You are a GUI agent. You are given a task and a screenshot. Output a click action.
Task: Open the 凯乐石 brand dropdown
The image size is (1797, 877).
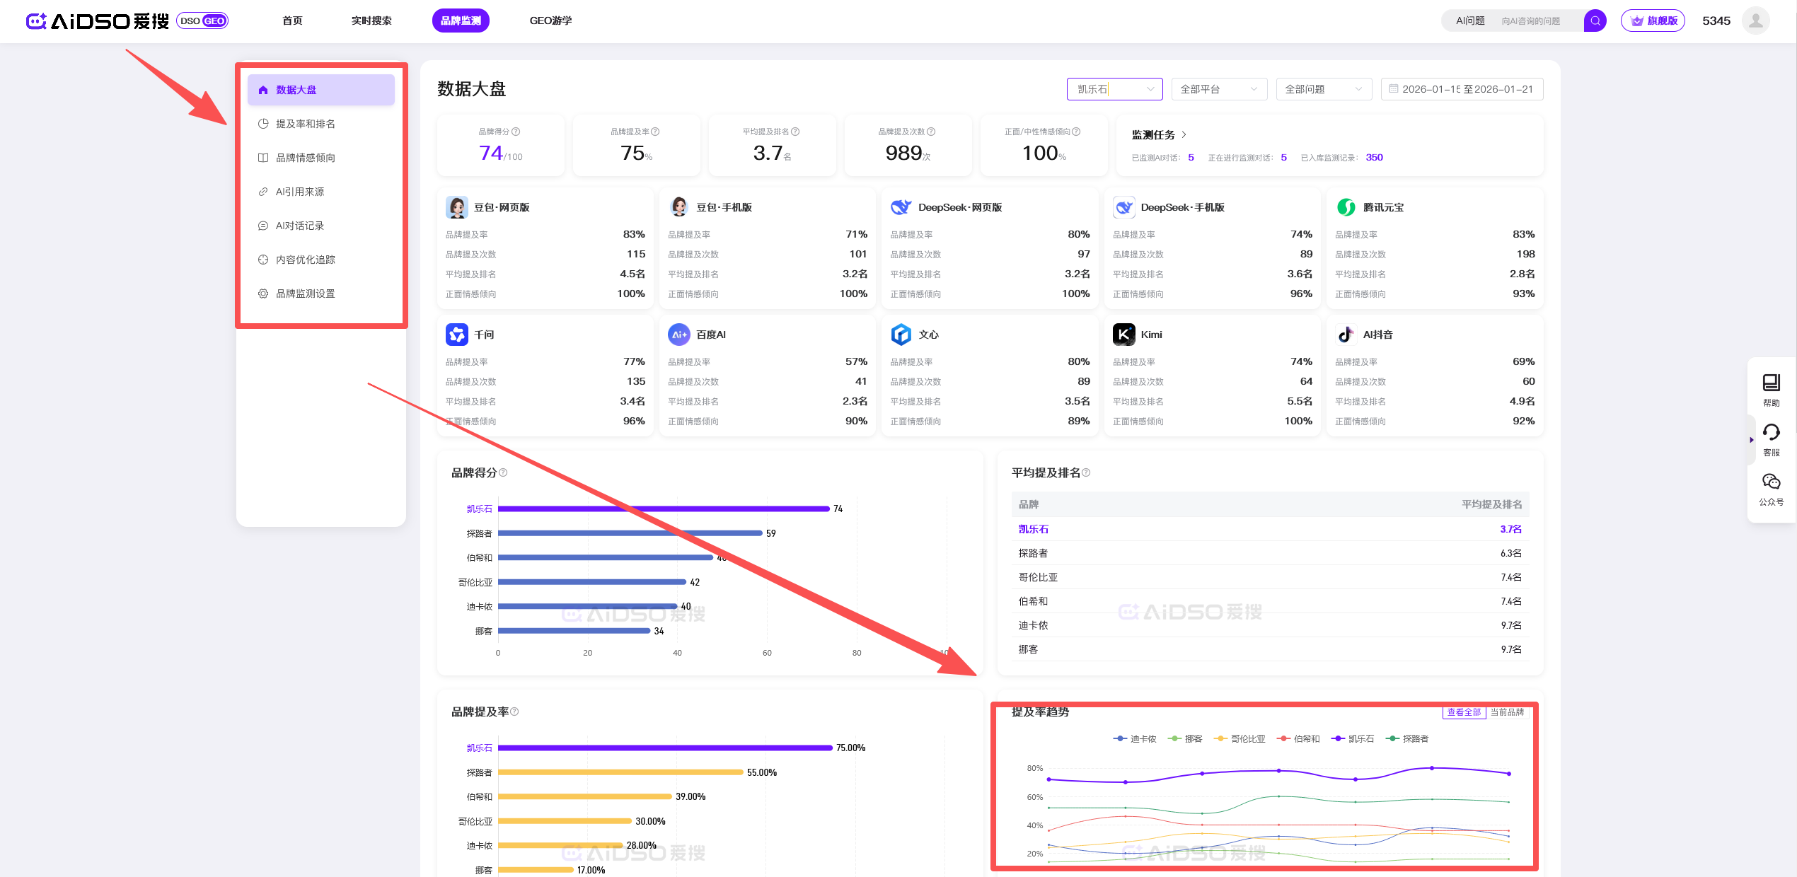(1114, 89)
